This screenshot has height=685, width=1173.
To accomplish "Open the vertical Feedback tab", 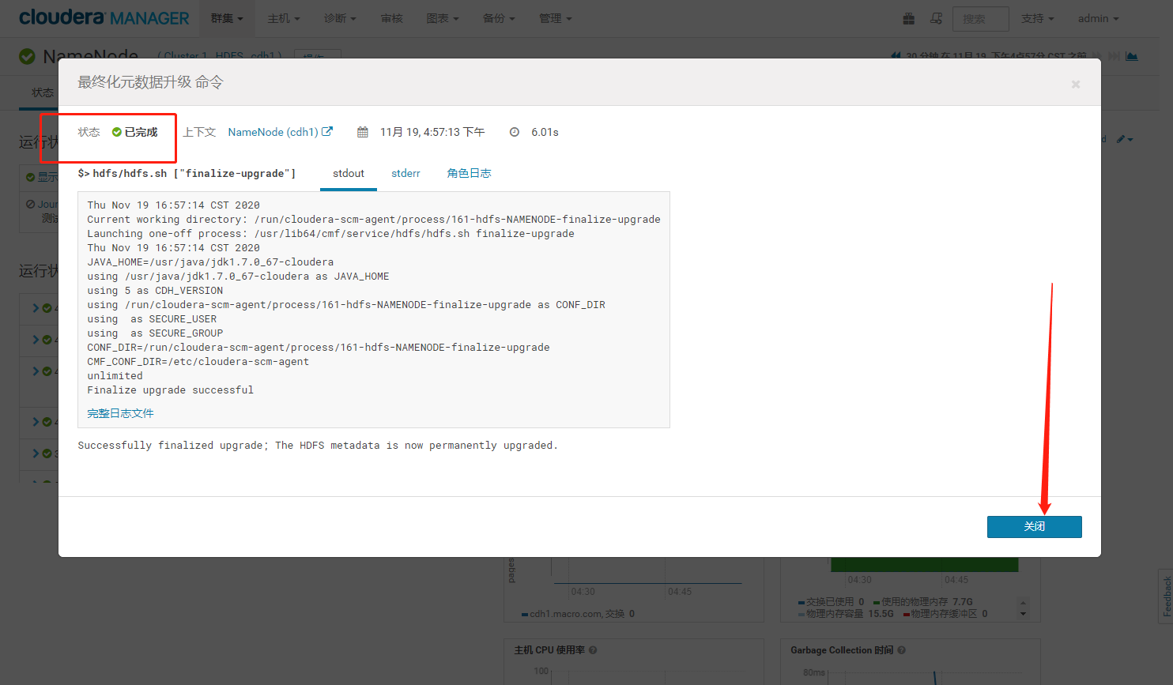I will pos(1167,596).
